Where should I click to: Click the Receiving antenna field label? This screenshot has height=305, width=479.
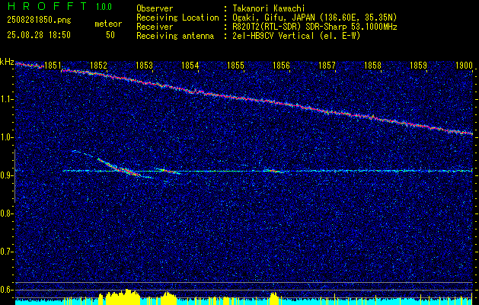(175, 36)
